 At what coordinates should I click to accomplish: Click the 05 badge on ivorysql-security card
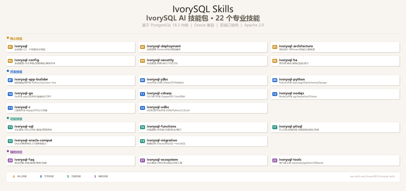(142, 61)
